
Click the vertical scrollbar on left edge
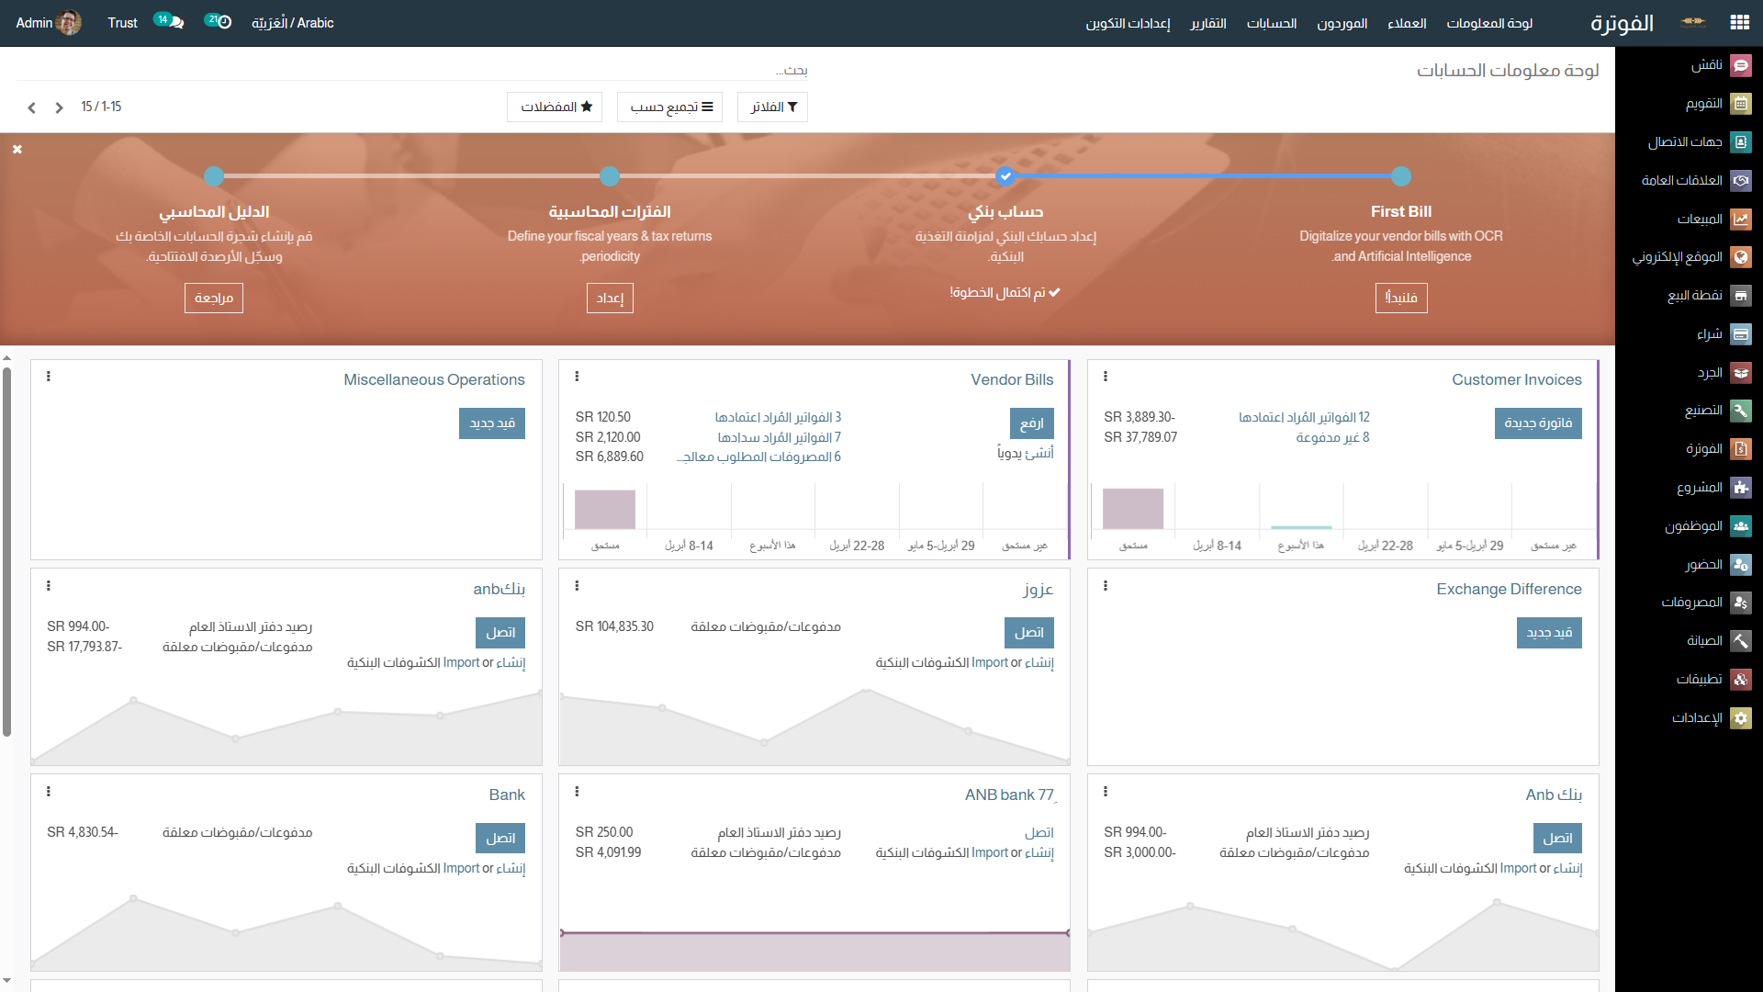pyautogui.click(x=6, y=551)
